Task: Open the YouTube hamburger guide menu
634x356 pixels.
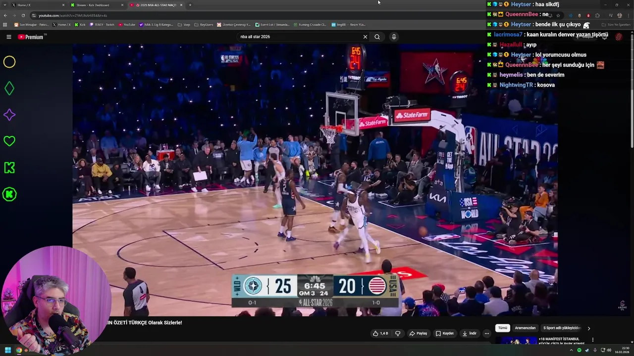Action: [x=8, y=37]
